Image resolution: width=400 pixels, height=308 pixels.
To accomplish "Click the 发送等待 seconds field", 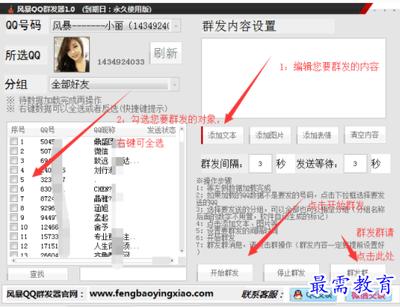I will (x=355, y=164).
